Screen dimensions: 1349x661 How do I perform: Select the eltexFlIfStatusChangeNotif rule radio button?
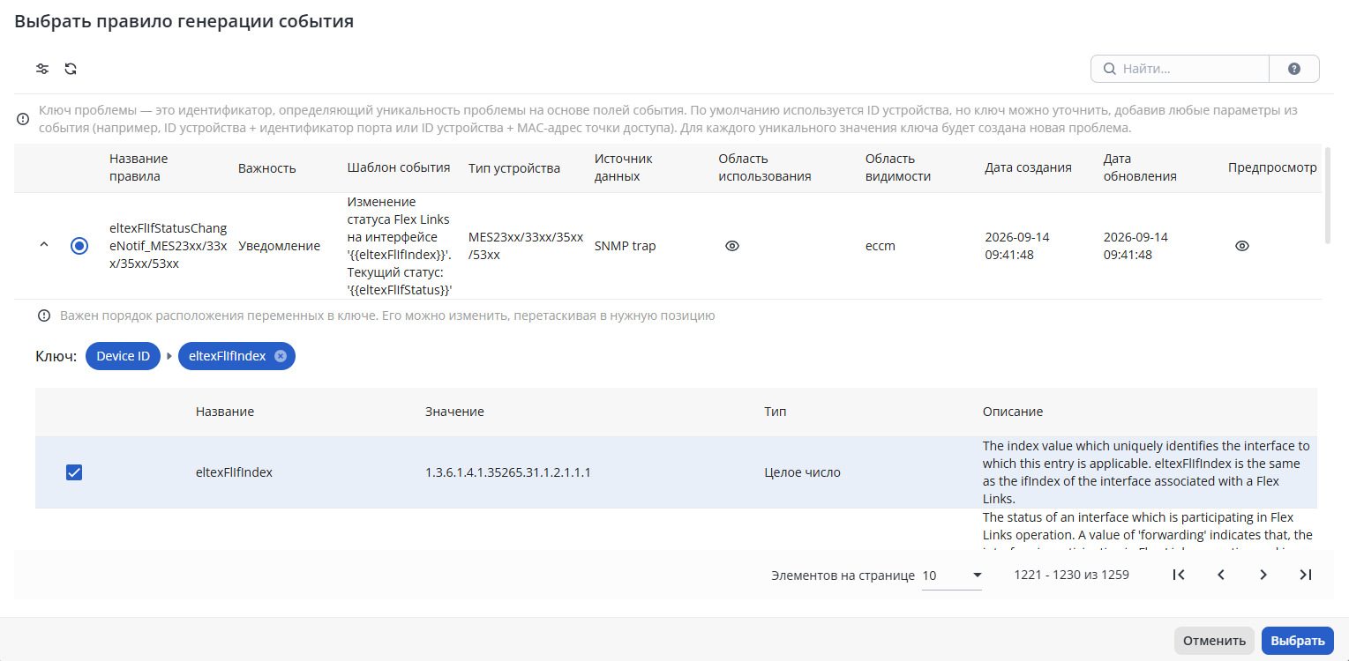[79, 246]
